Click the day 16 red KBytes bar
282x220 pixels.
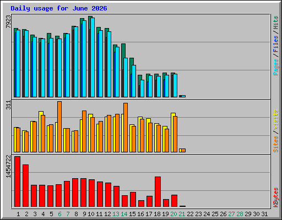141,204
